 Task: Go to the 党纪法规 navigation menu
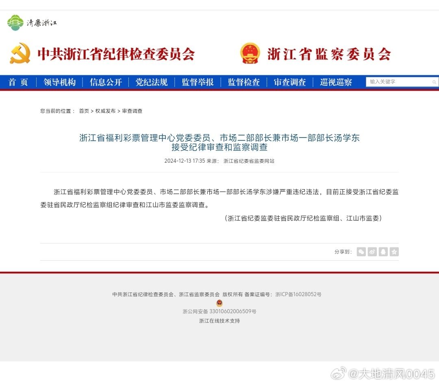pyautogui.click(x=152, y=82)
